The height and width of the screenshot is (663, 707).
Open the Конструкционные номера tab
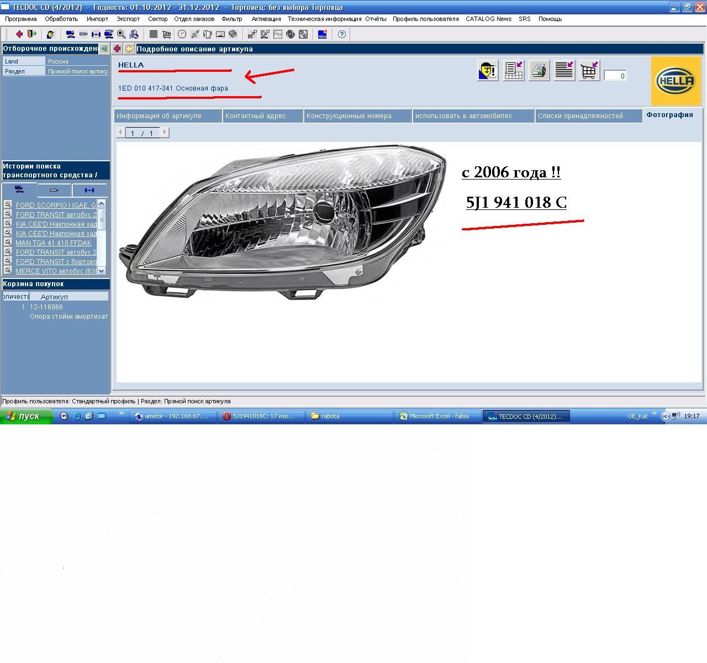tap(358, 116)
